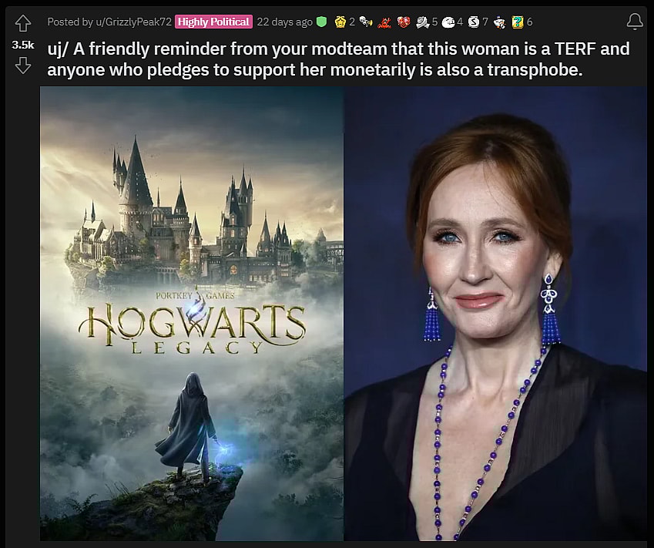Upvote the post with the up arrow

[23, 24]
